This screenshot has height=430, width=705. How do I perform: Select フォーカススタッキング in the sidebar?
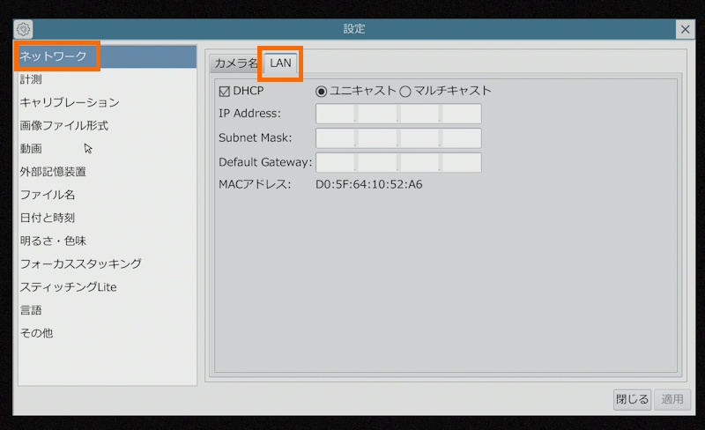pos(80,263)
